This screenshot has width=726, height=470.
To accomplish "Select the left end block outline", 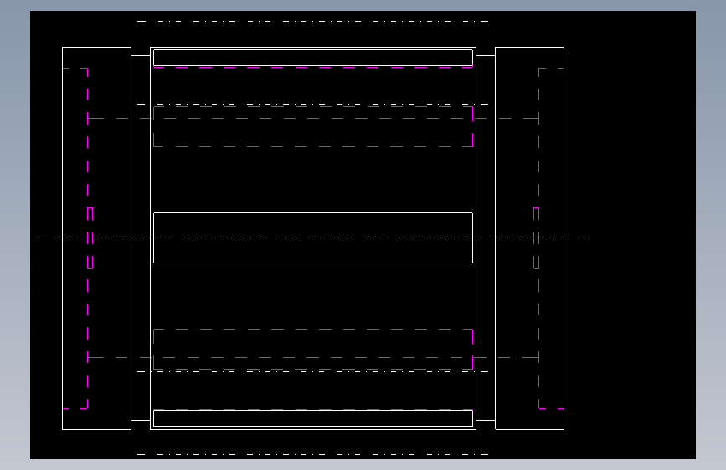I will pos(97,238).
